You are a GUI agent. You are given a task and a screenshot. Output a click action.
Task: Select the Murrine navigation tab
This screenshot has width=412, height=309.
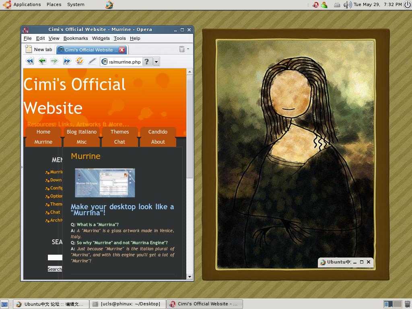click(43, 142)
